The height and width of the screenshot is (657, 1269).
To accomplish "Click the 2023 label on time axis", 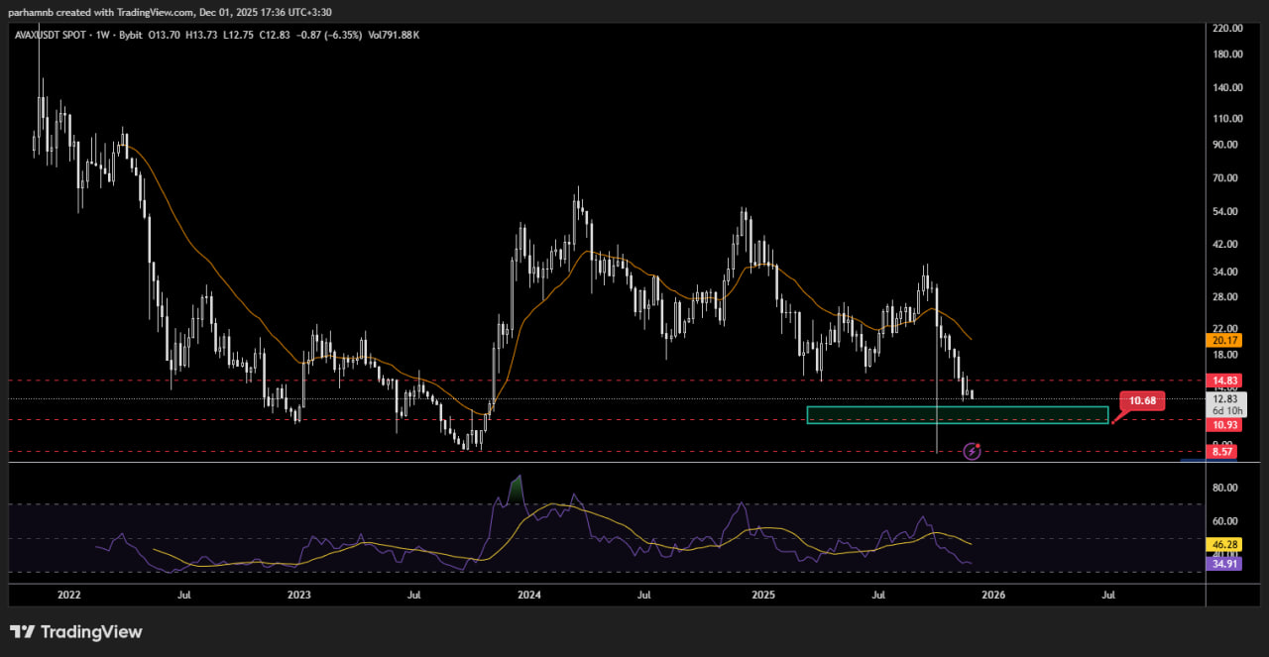I will click(x=298, y=595).
